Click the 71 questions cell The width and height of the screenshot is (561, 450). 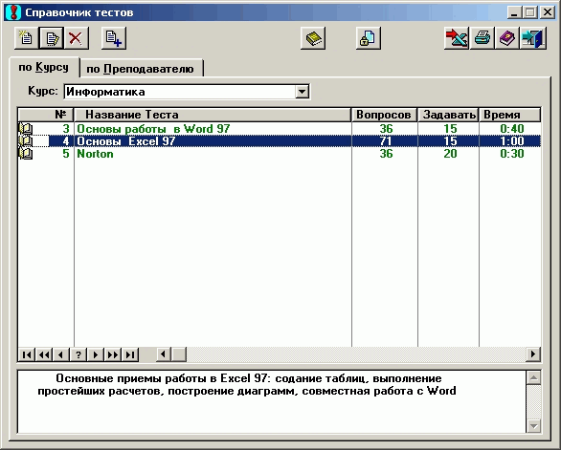coord(386,141)
